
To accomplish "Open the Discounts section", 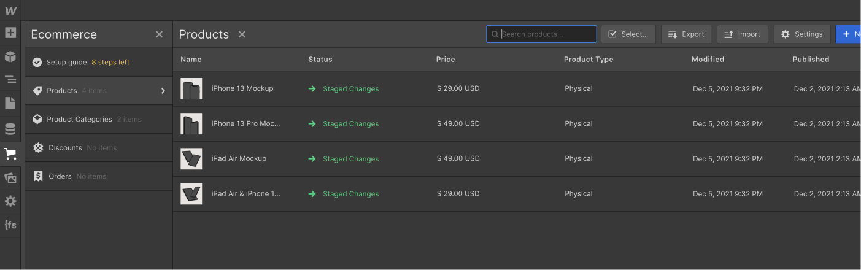I will 82,148.
